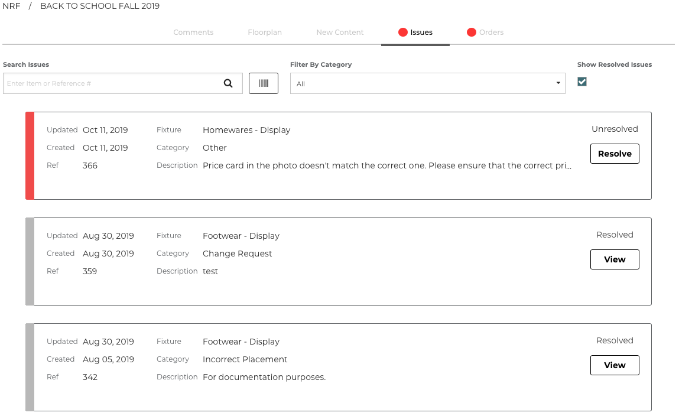Viewport: 679px width, 419px height.
Task: Click the Incorrect Placement category text
Action: click(x=245, y=359)
